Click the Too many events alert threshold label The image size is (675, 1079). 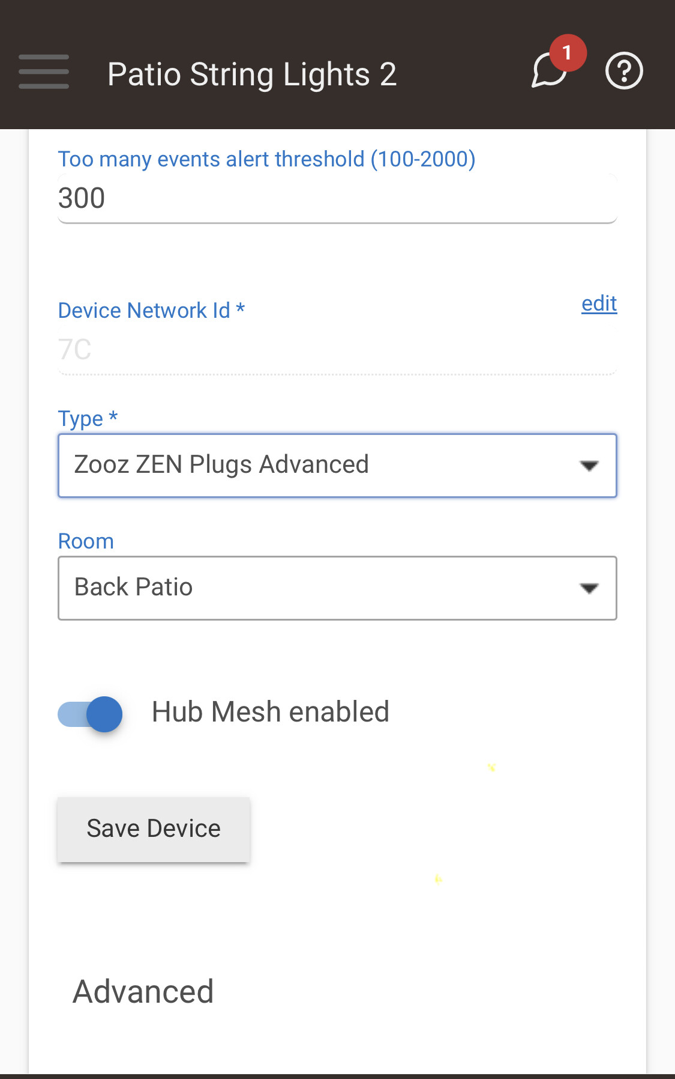(266, 159)
